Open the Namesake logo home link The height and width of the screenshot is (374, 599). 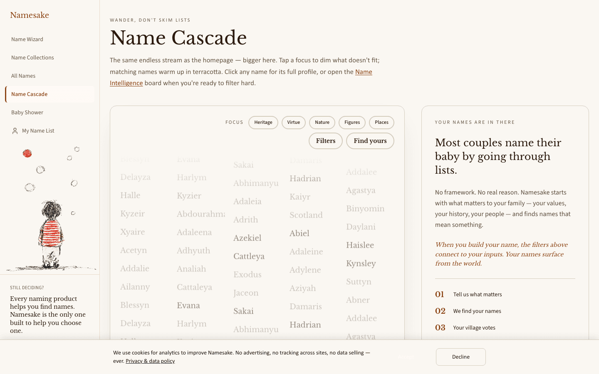(x=30, y=15)
